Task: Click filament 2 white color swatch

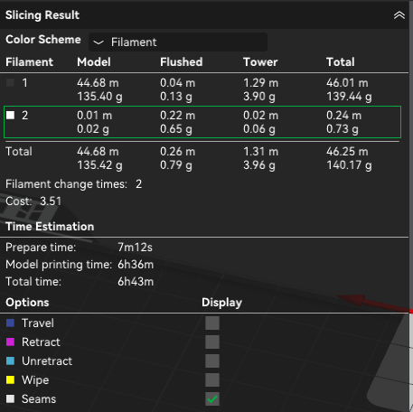Action: pos(10,115)
